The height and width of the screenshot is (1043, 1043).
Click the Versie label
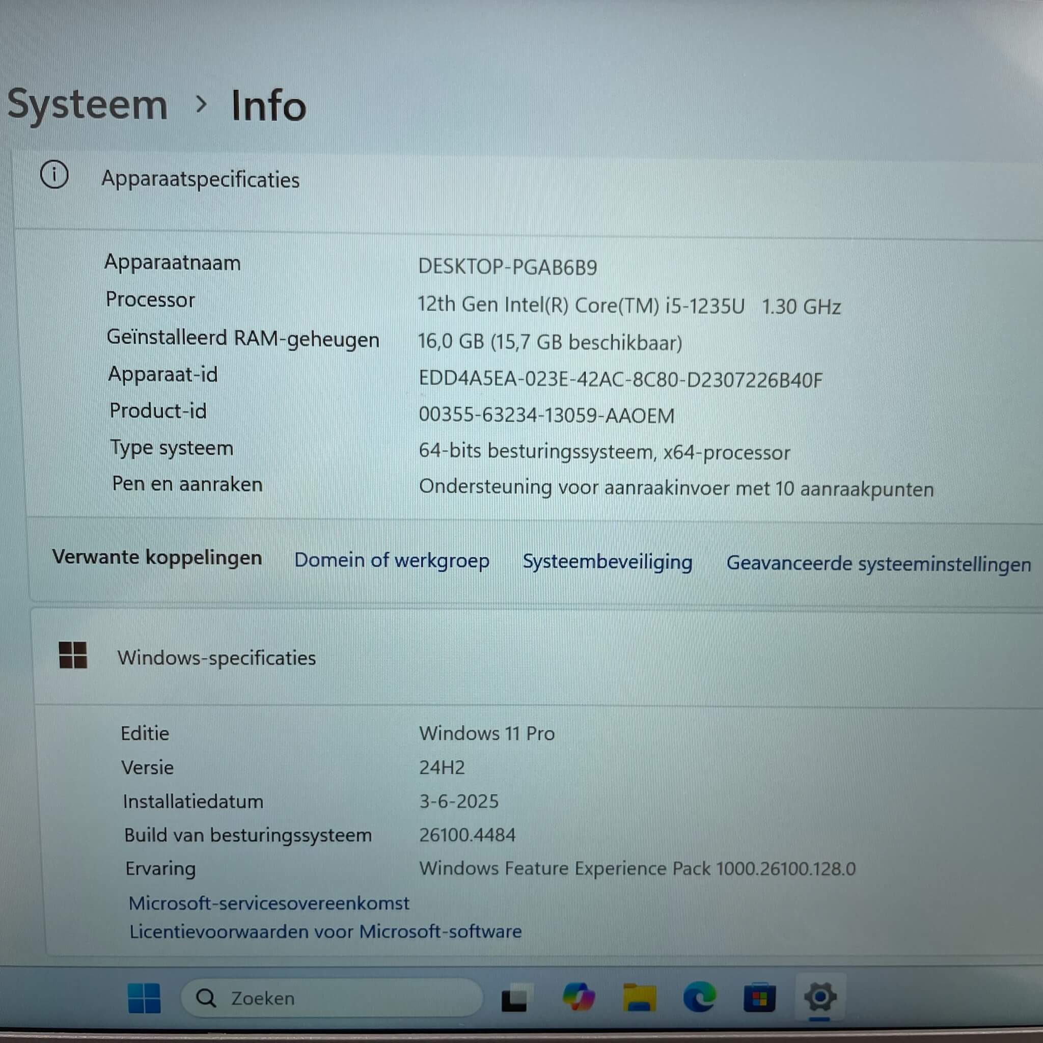coord(147,767)
